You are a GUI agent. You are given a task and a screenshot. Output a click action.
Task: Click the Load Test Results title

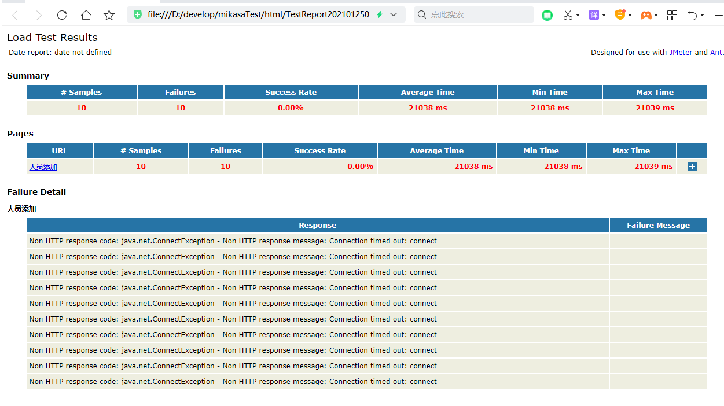pos(52,38)
